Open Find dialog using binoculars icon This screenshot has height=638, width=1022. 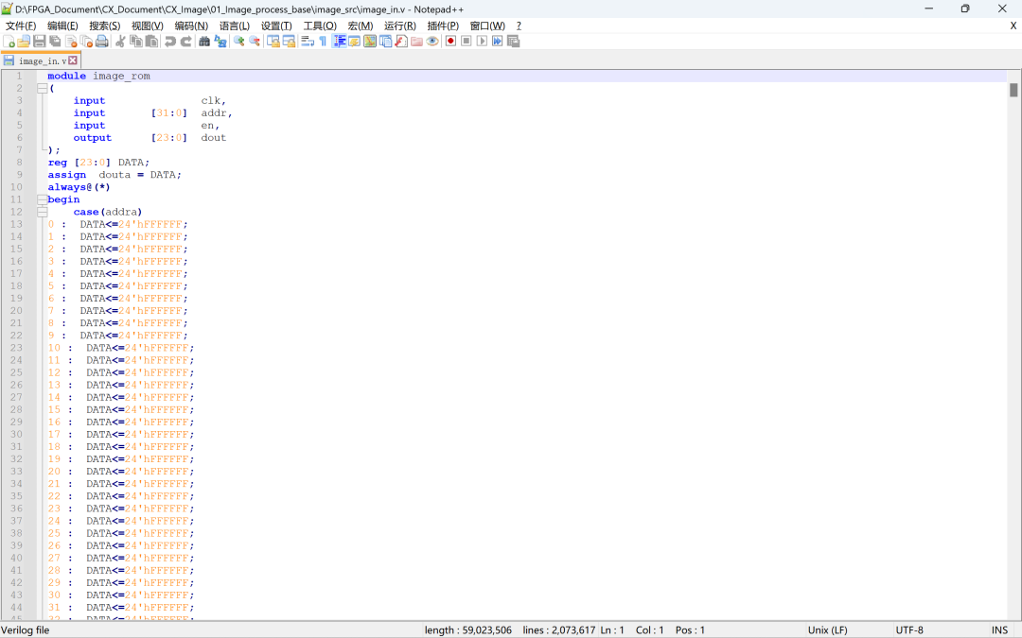[204, 41]
